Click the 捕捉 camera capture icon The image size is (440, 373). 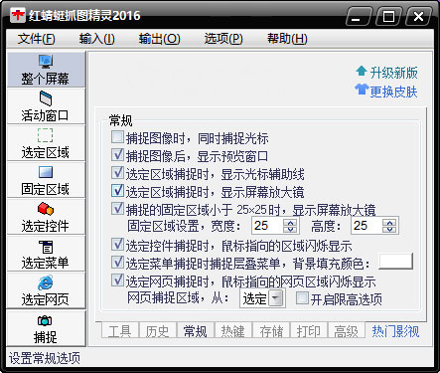point(45,320)
